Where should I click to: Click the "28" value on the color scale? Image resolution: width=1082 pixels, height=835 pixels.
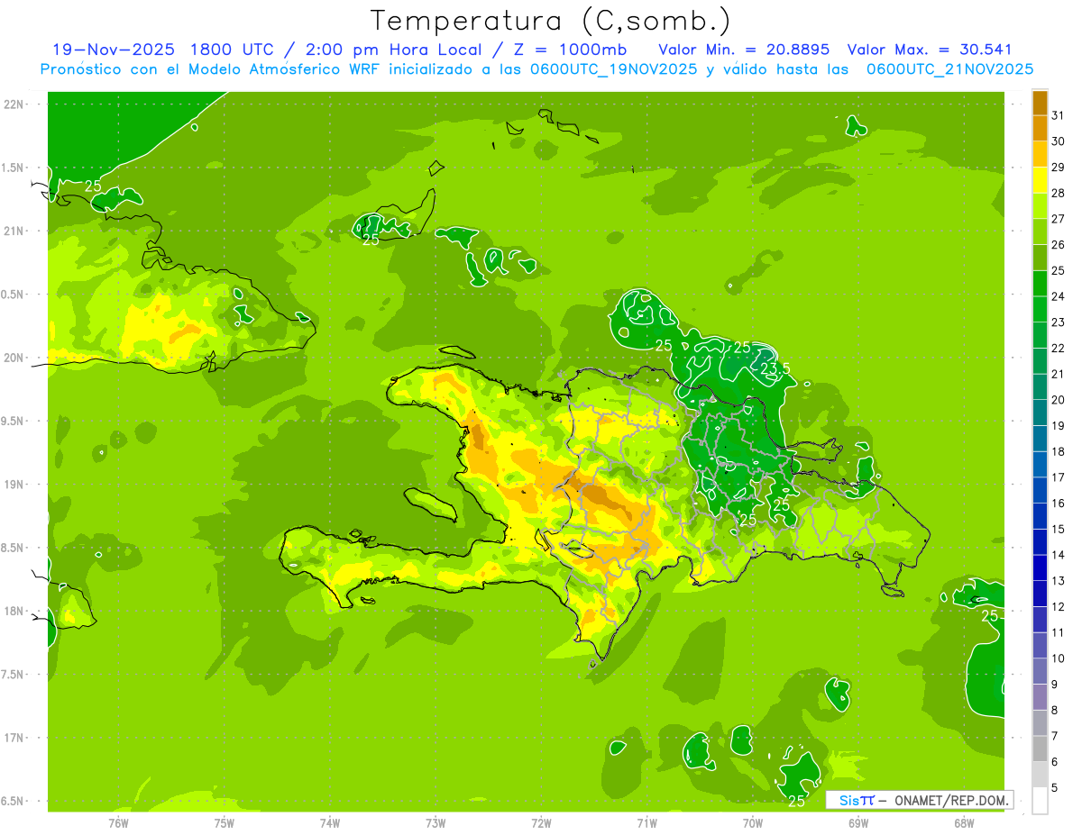[x=1058, y=193]
